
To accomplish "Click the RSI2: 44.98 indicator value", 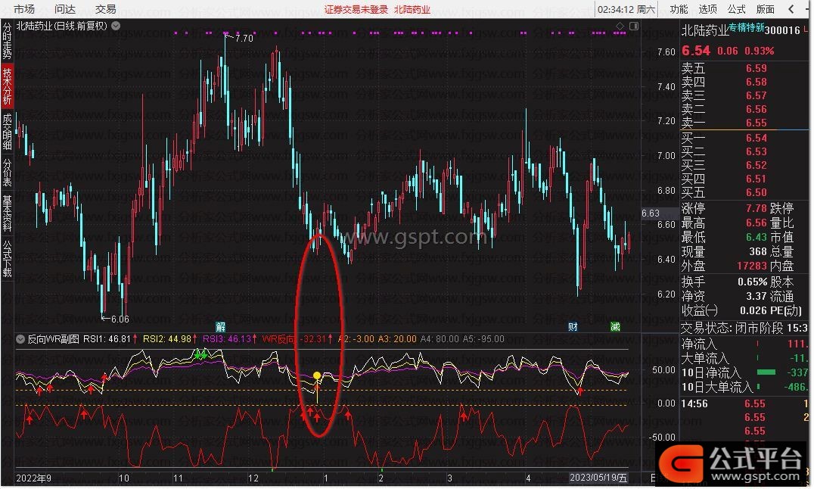I will (x=167, y=339).
